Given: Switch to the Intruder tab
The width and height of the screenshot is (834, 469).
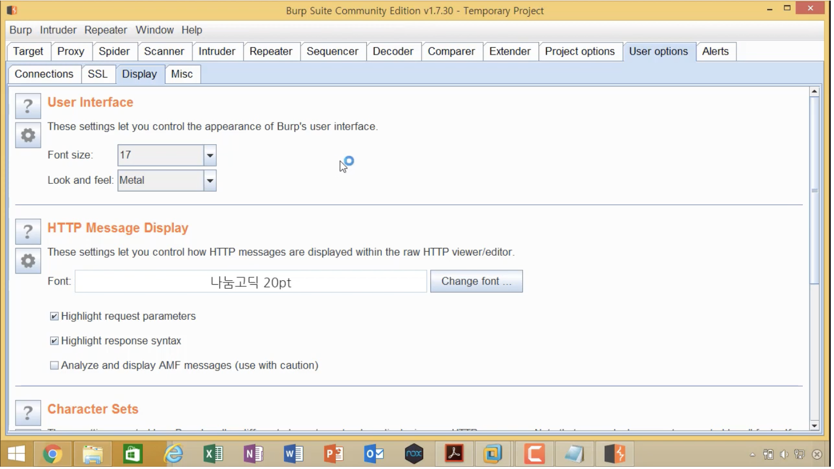Looking at the screenshot, I should 217,51.
